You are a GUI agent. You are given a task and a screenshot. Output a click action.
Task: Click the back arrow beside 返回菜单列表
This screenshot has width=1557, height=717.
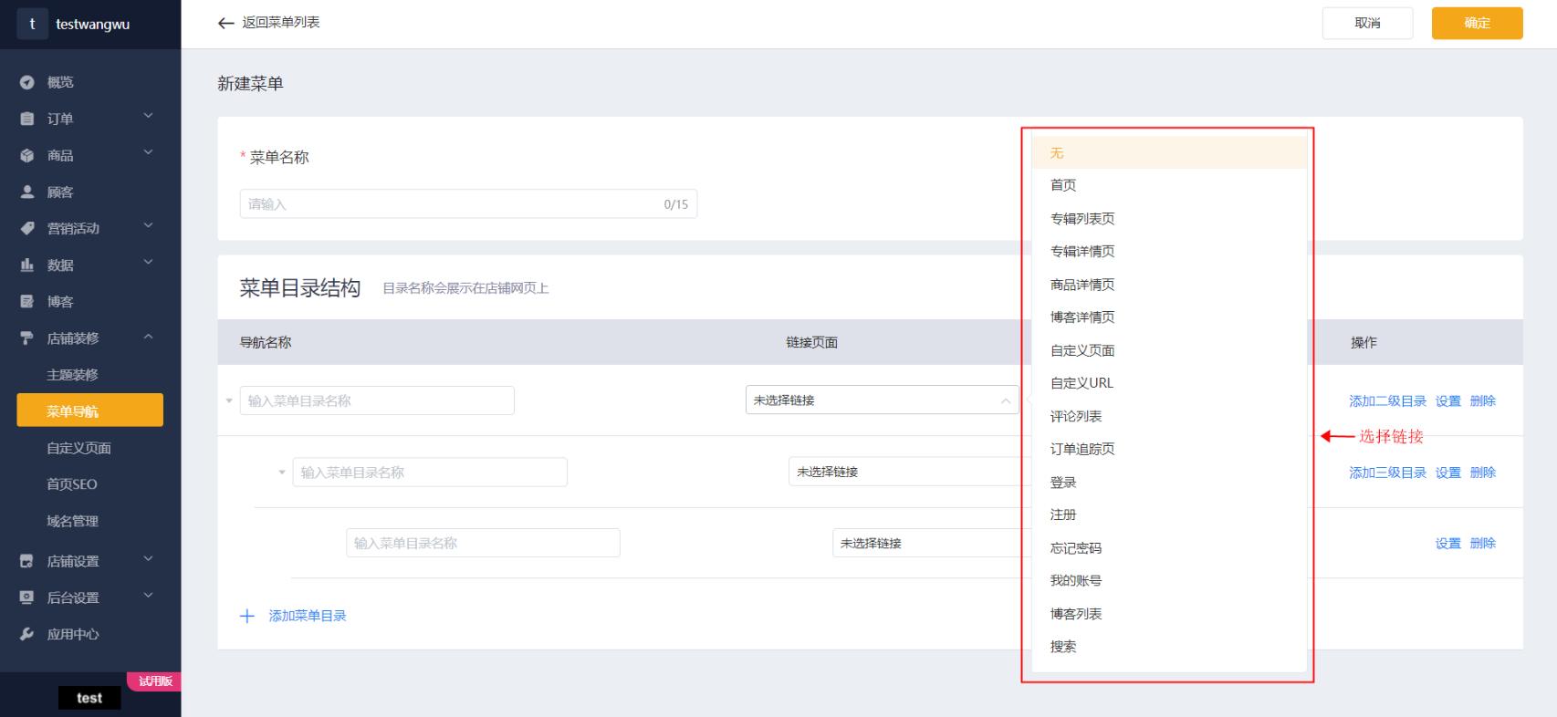pos(226,23)
